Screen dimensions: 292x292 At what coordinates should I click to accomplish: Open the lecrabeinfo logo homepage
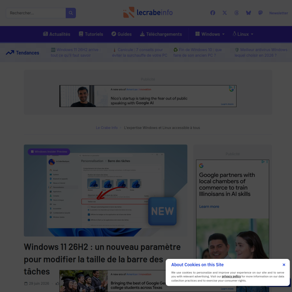(148, 12)
